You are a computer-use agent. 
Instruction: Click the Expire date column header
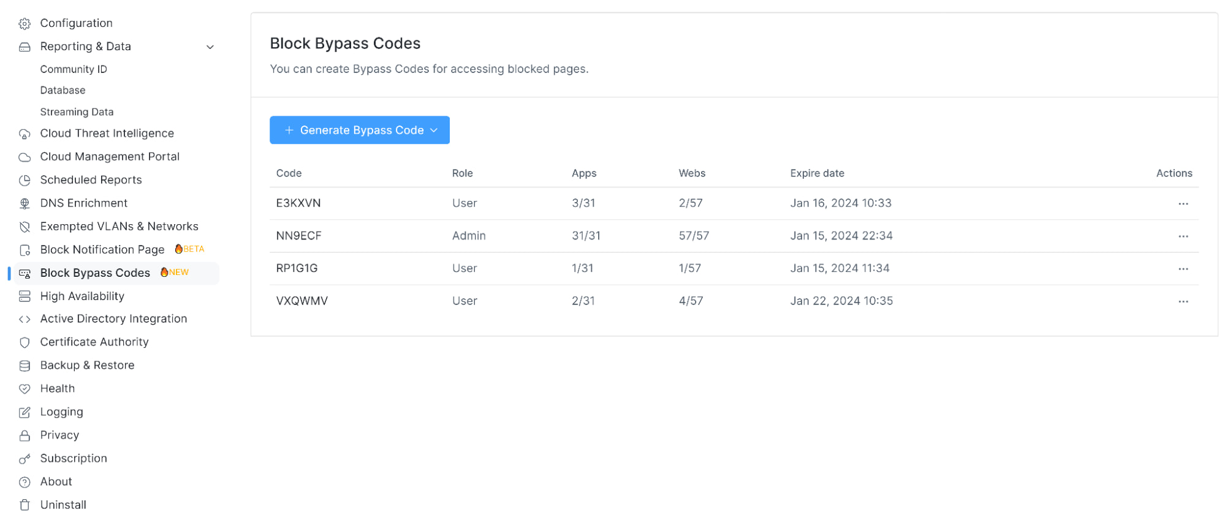(817, 173)
